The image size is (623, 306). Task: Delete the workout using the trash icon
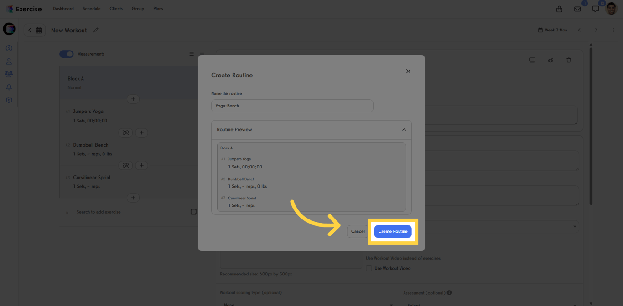568,60
